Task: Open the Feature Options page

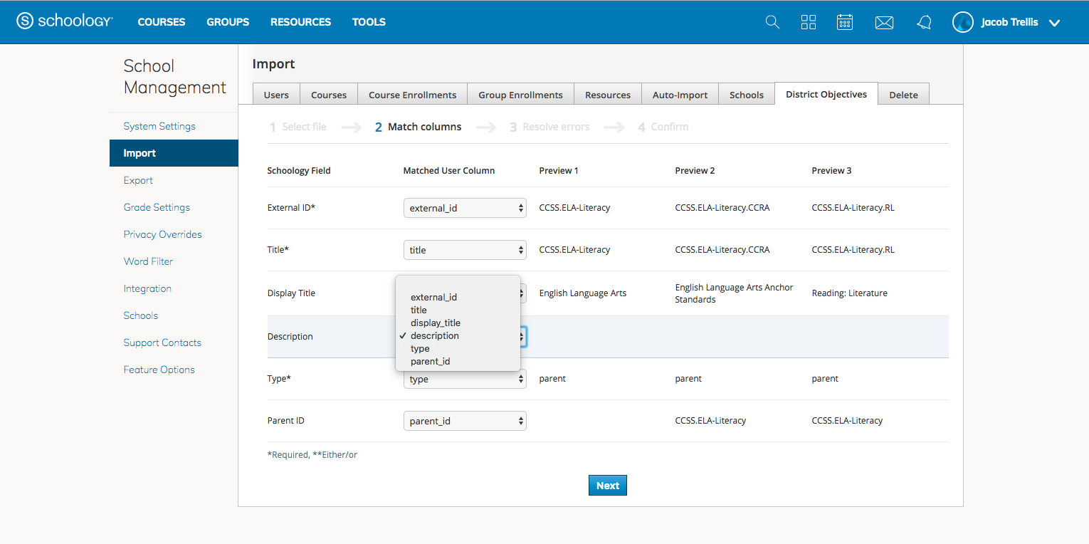Action: click(159, 370)
